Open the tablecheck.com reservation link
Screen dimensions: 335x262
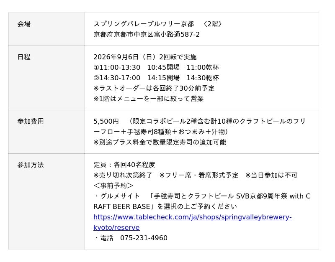(x=193, y=217)
